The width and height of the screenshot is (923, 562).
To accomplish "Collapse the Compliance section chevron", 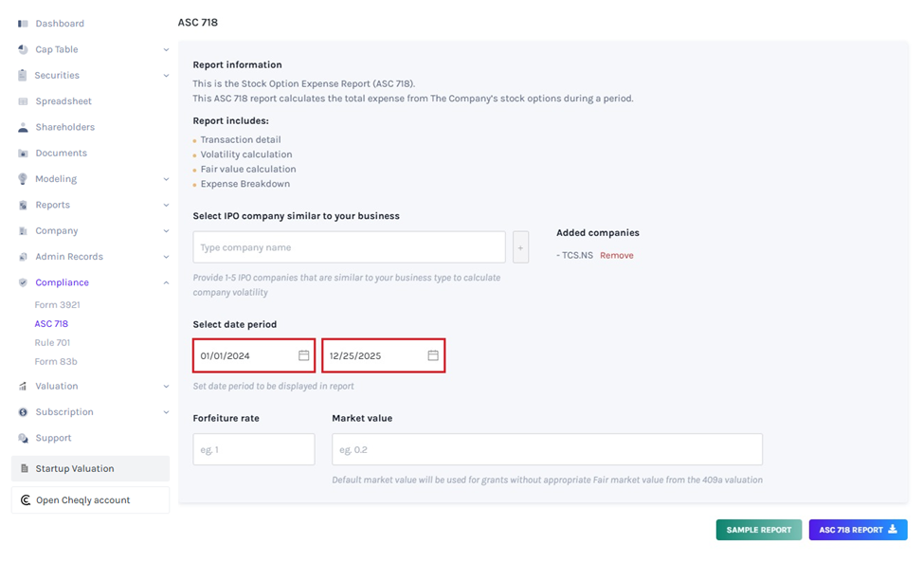I will coord(166,282).
